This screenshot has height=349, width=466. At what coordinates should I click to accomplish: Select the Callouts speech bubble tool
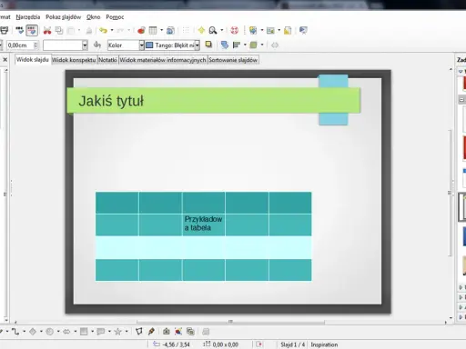(x=101, y=332)
